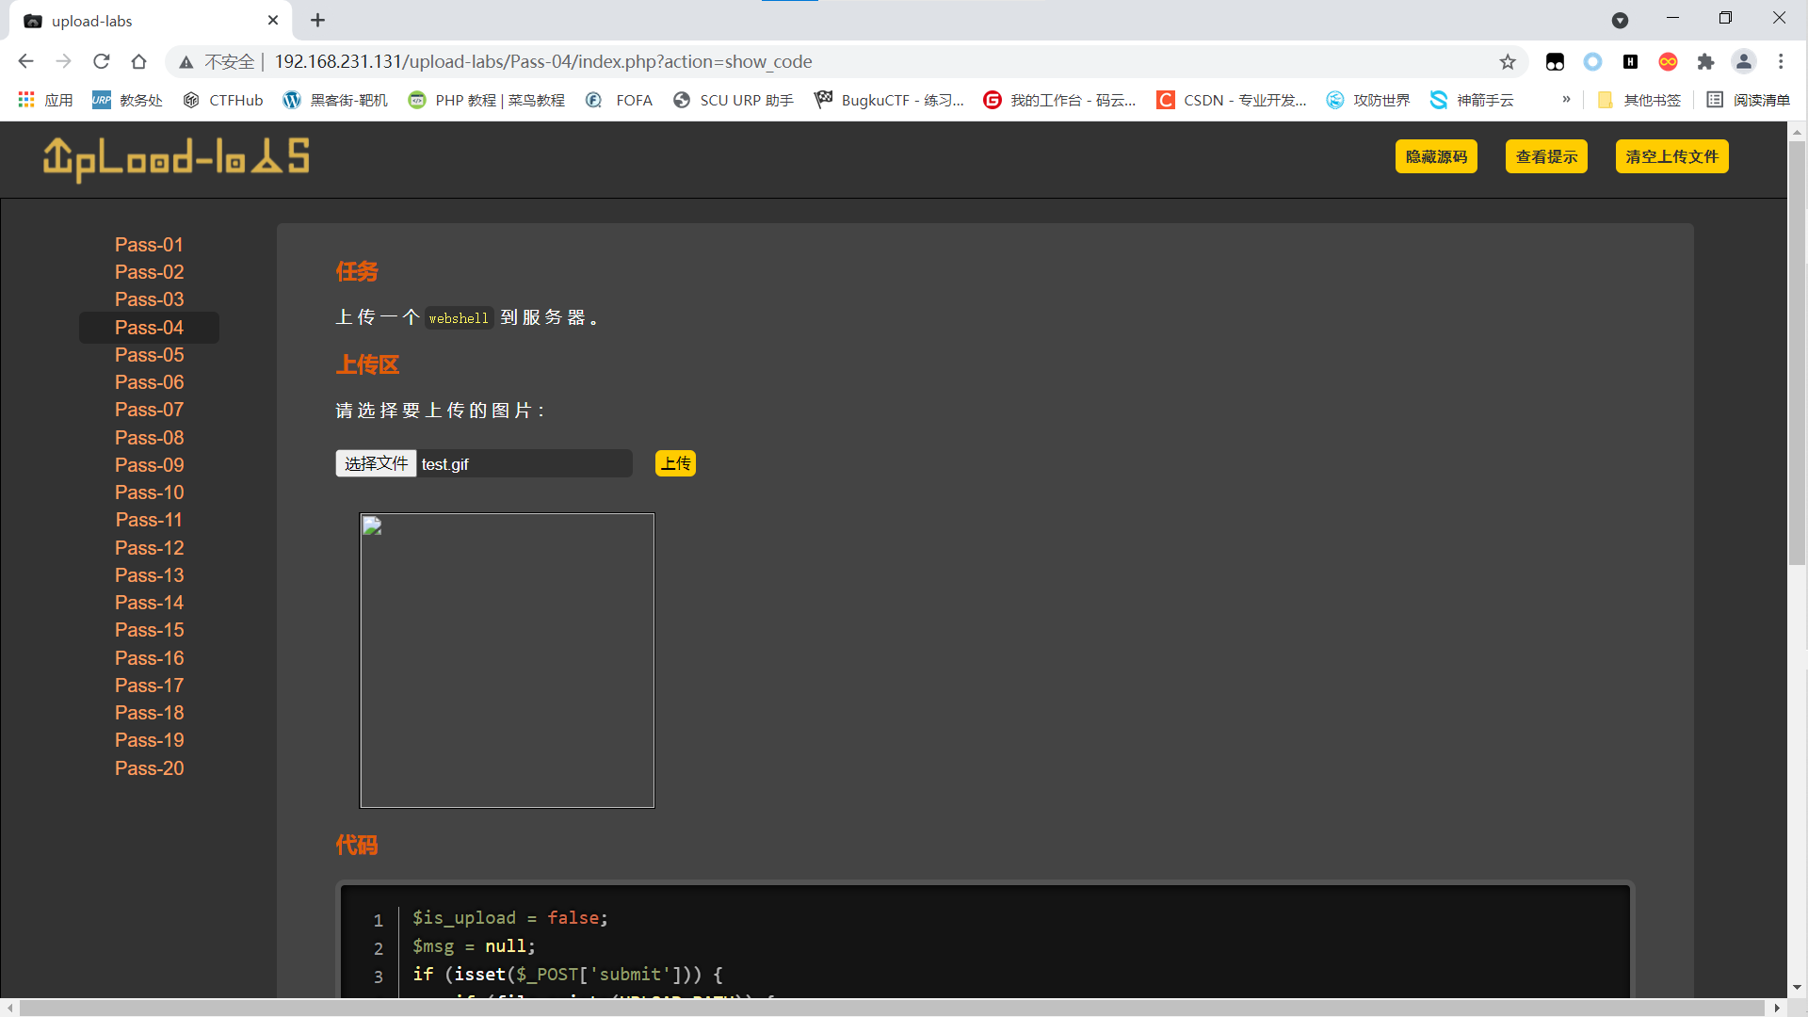Go back to the previous page
Viewport: 1808px width, 1017px height.
pyautogui.click(x=25, y=61)
